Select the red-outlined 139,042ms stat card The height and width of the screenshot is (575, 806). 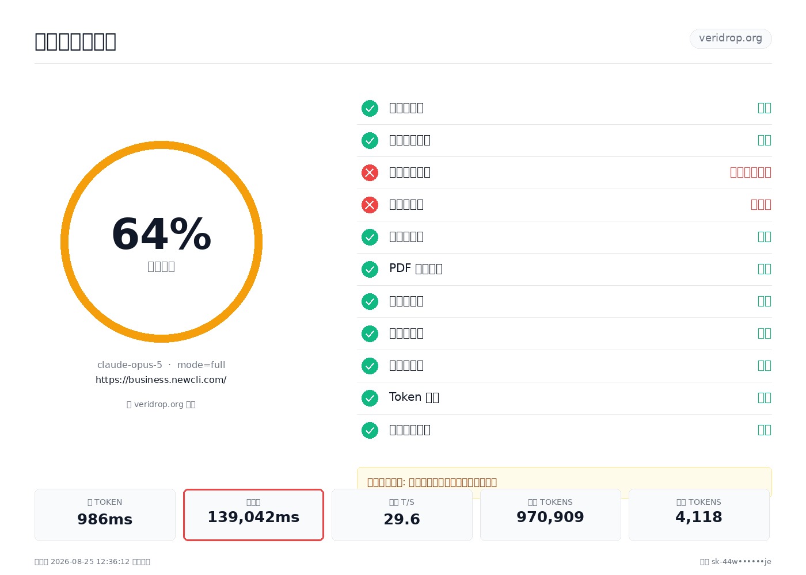253,515
